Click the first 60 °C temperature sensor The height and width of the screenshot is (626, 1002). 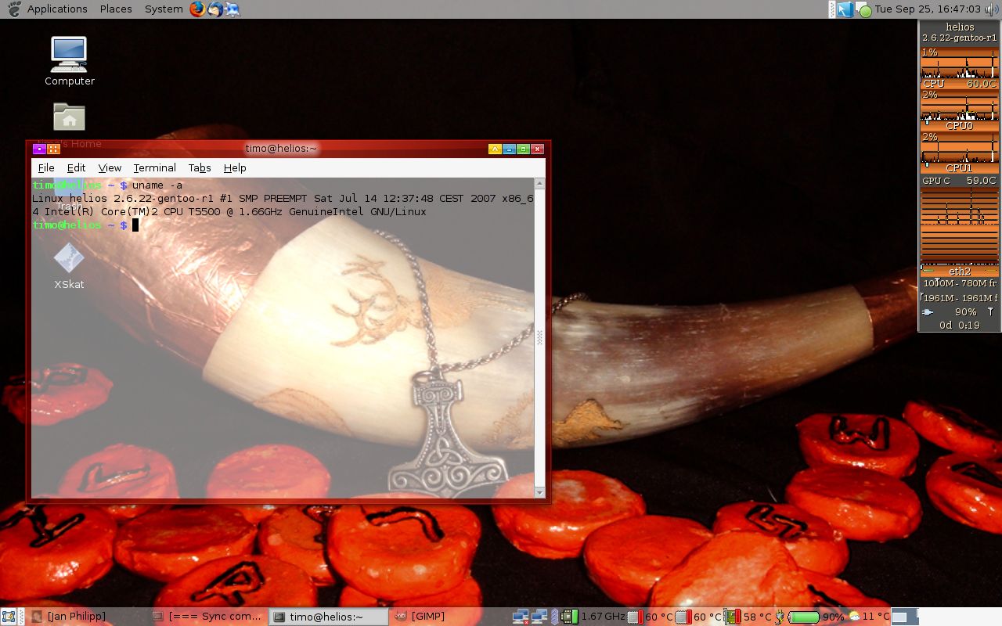point(651,617)
